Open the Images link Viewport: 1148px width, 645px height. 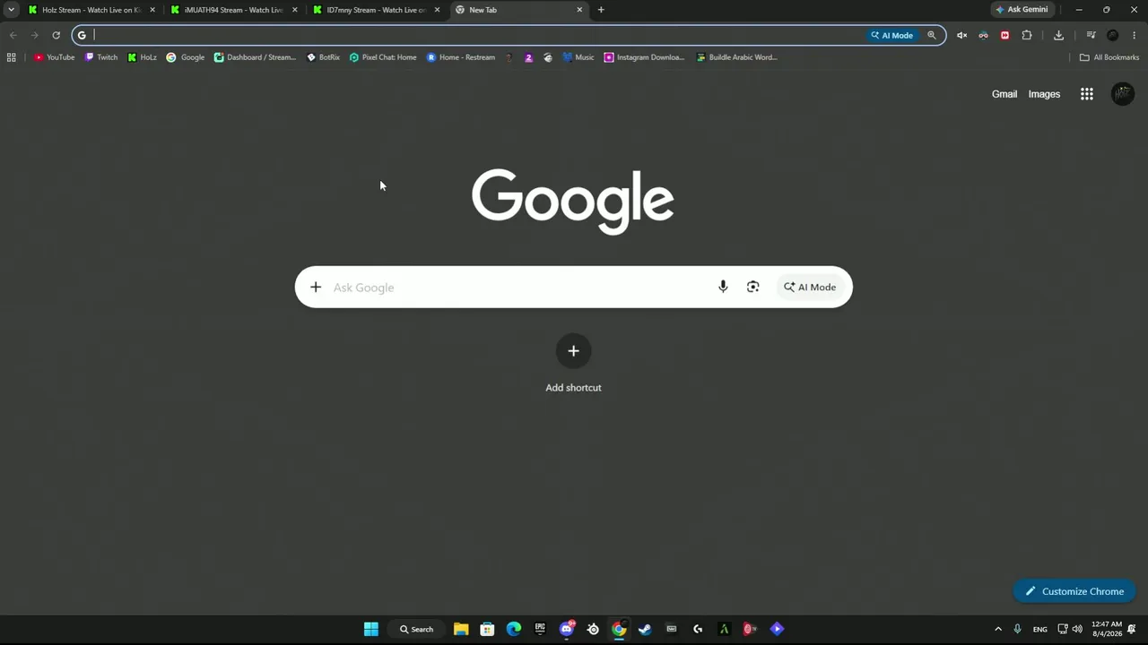tap(1044, 94)
